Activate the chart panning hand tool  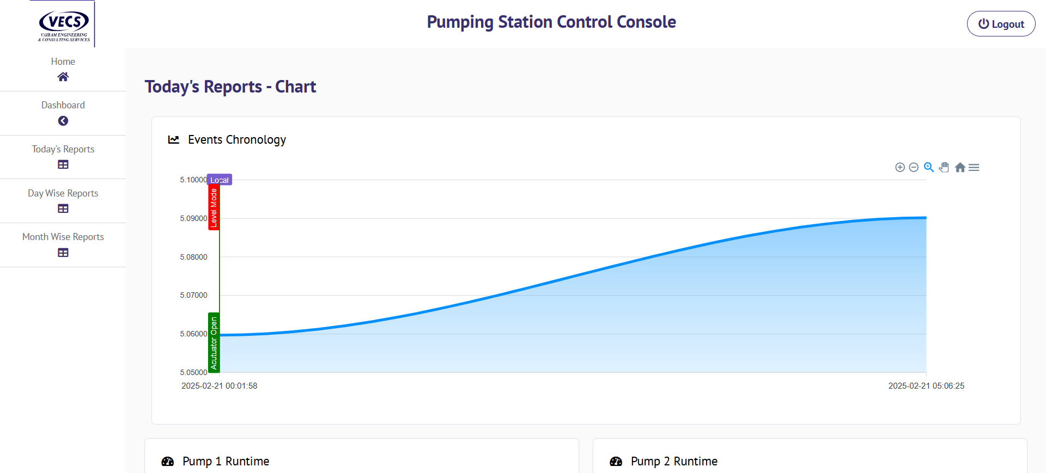[944, 167]
